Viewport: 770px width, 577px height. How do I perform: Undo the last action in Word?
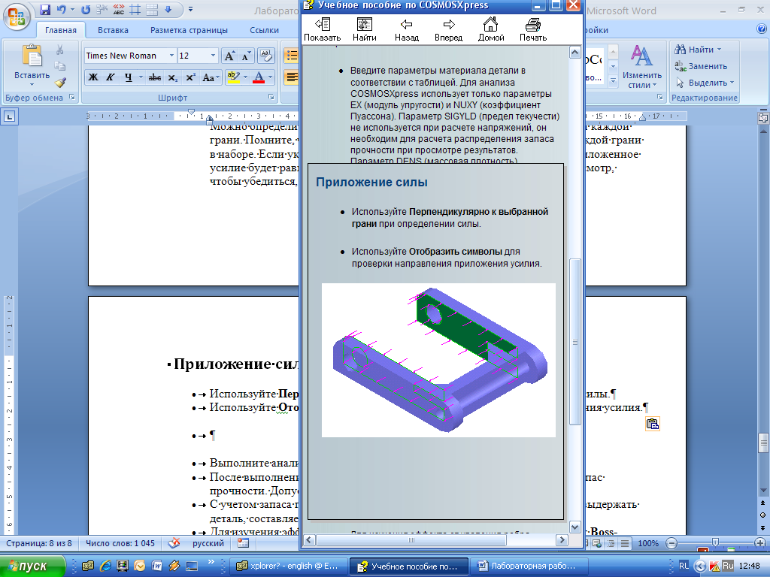(x=62, y=9)
